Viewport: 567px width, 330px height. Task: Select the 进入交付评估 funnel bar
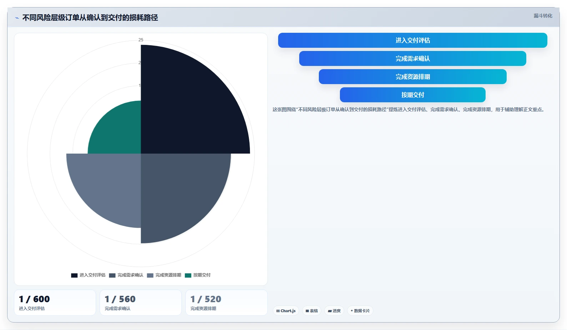pyautogui.click(x=412, y=40)
